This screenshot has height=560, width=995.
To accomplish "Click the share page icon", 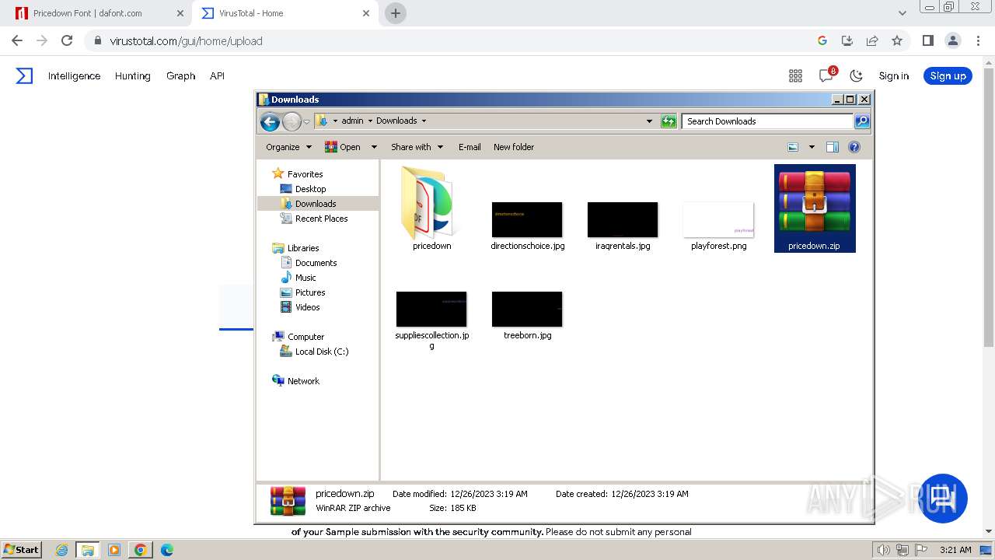I will tap(872, 40).
